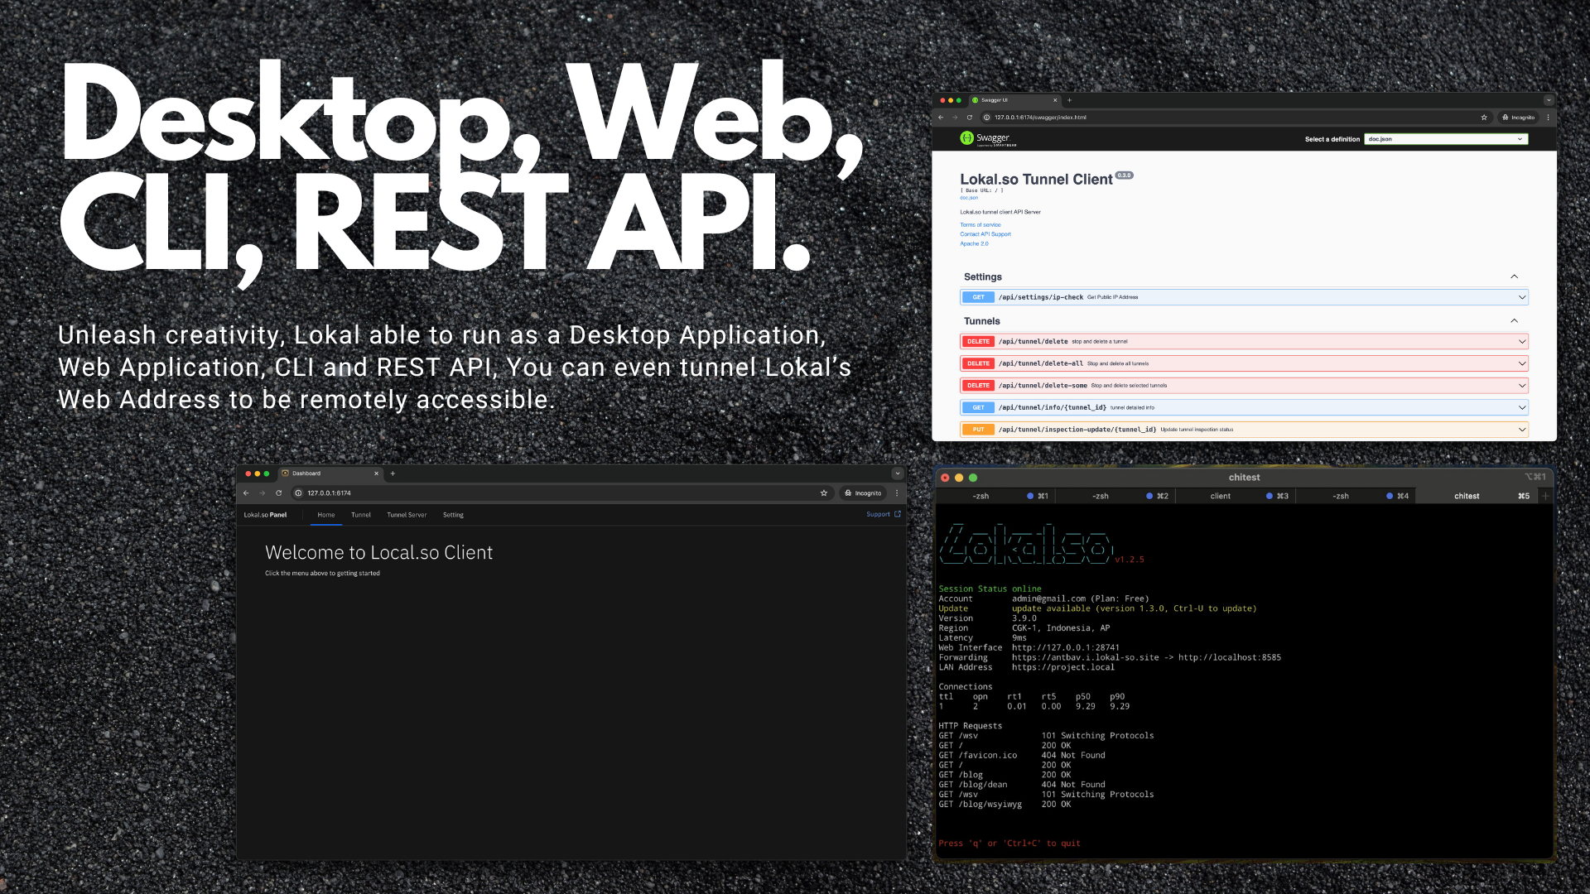This screenshot has height=894, width=1590.
Task: Open the Tunnel Server menu item
Action: 407,515
